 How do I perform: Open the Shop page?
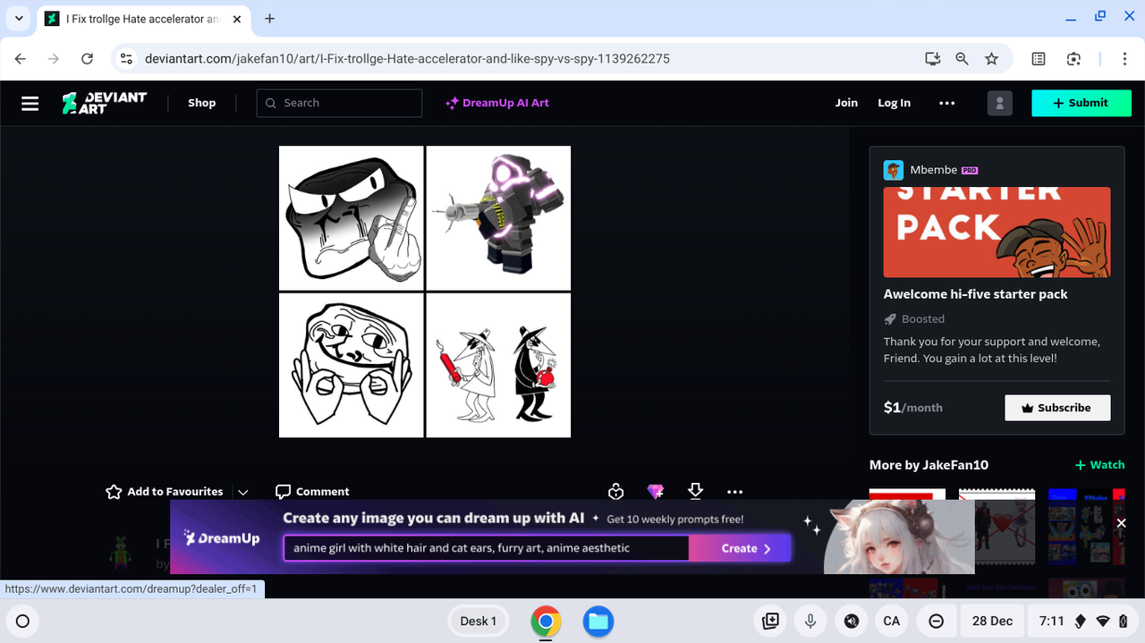tap(201, 103)
